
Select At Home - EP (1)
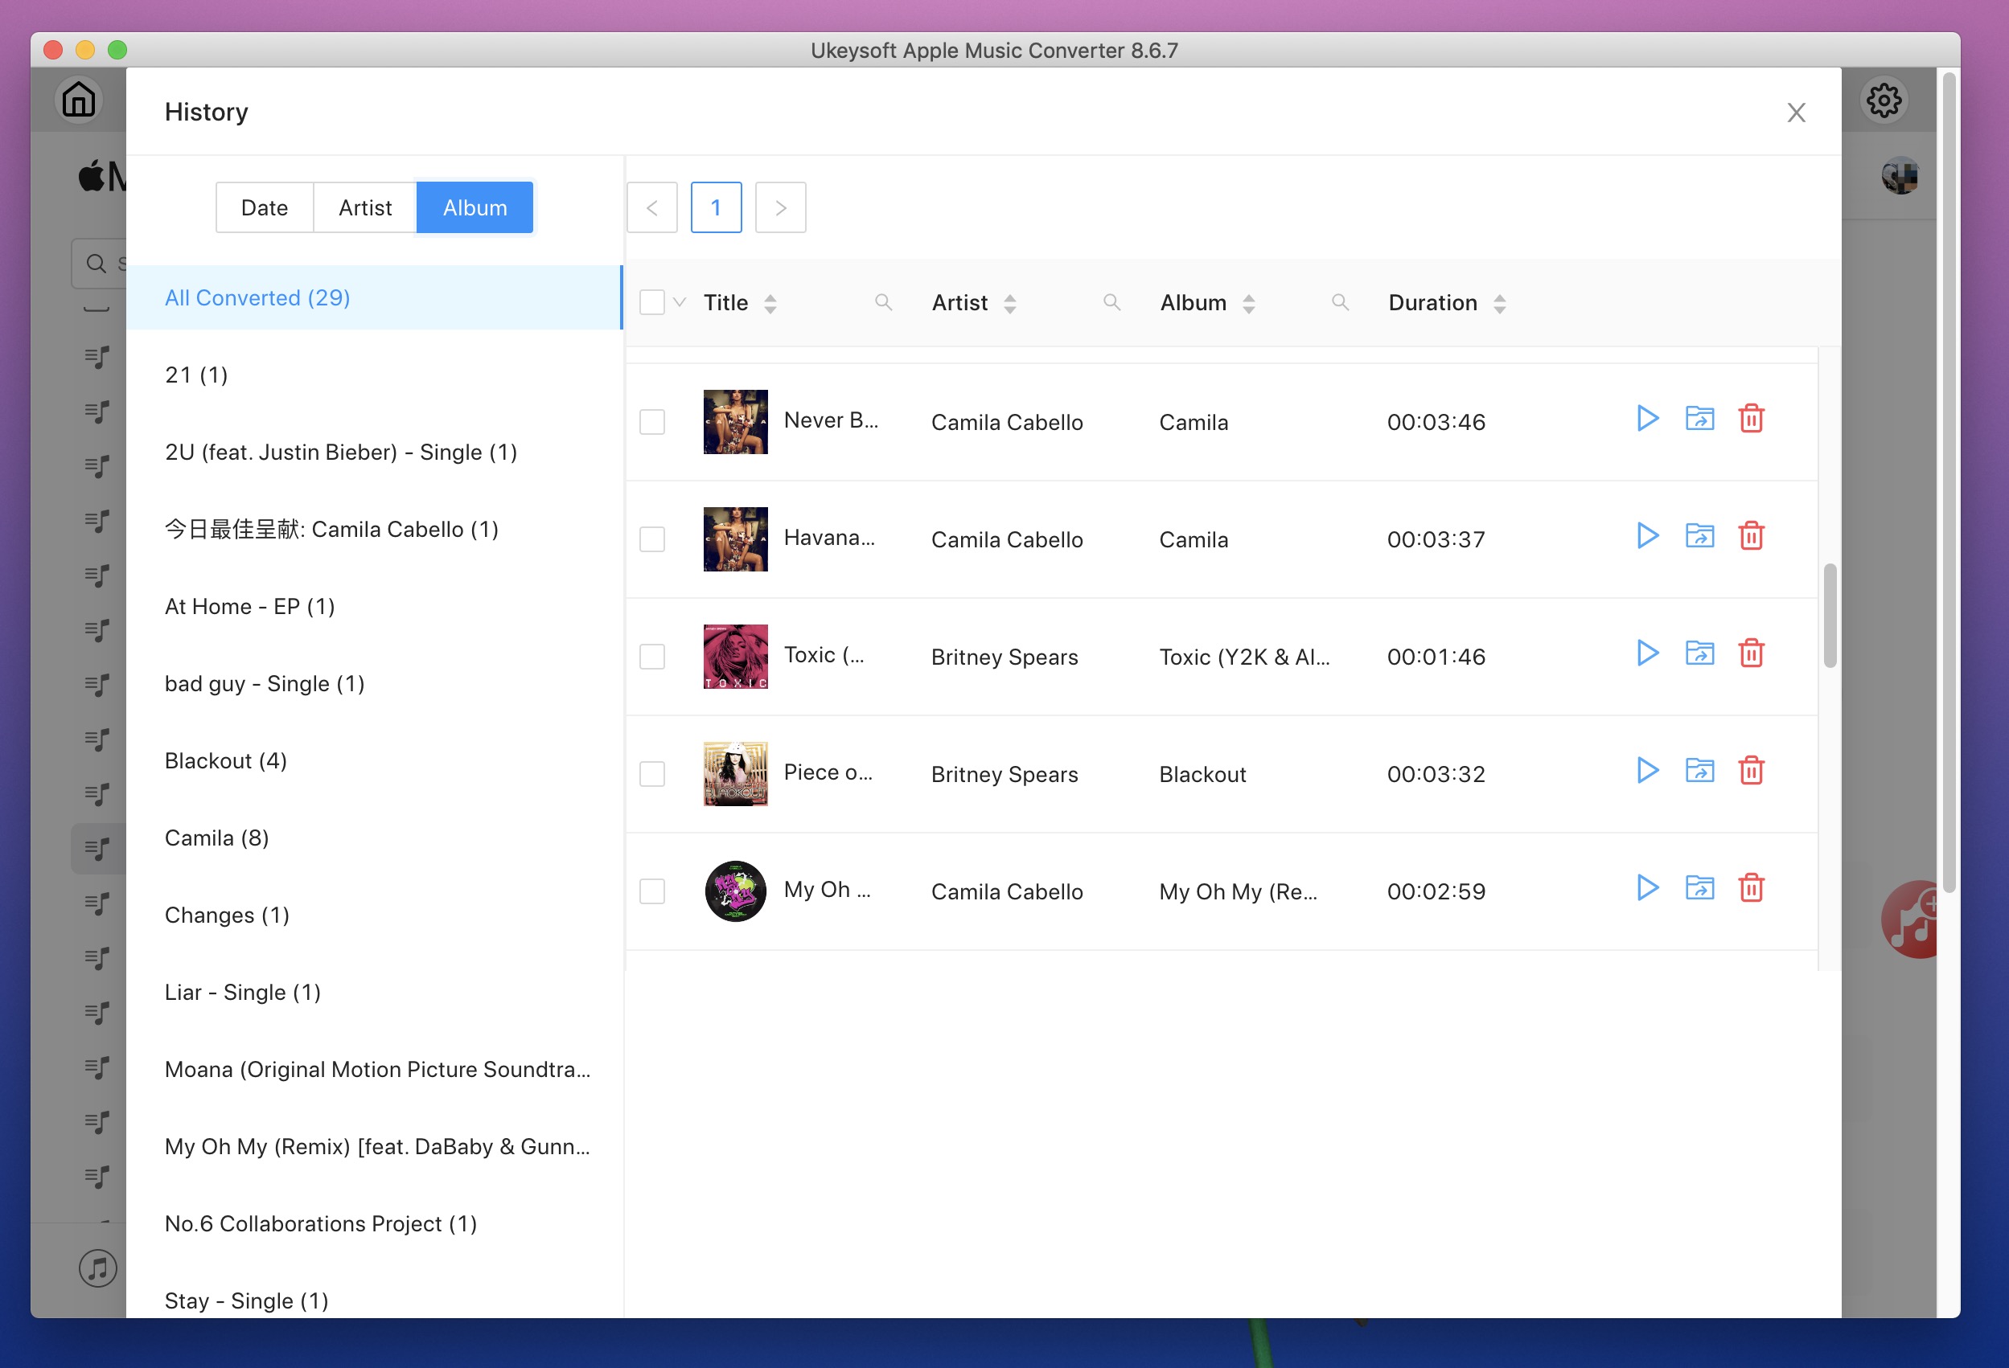pyautogui.click(x=374, y=607)
